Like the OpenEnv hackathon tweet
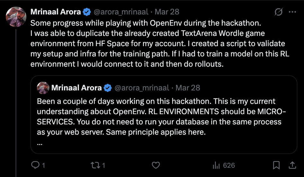Screen dimensions: 304x177 156,165
